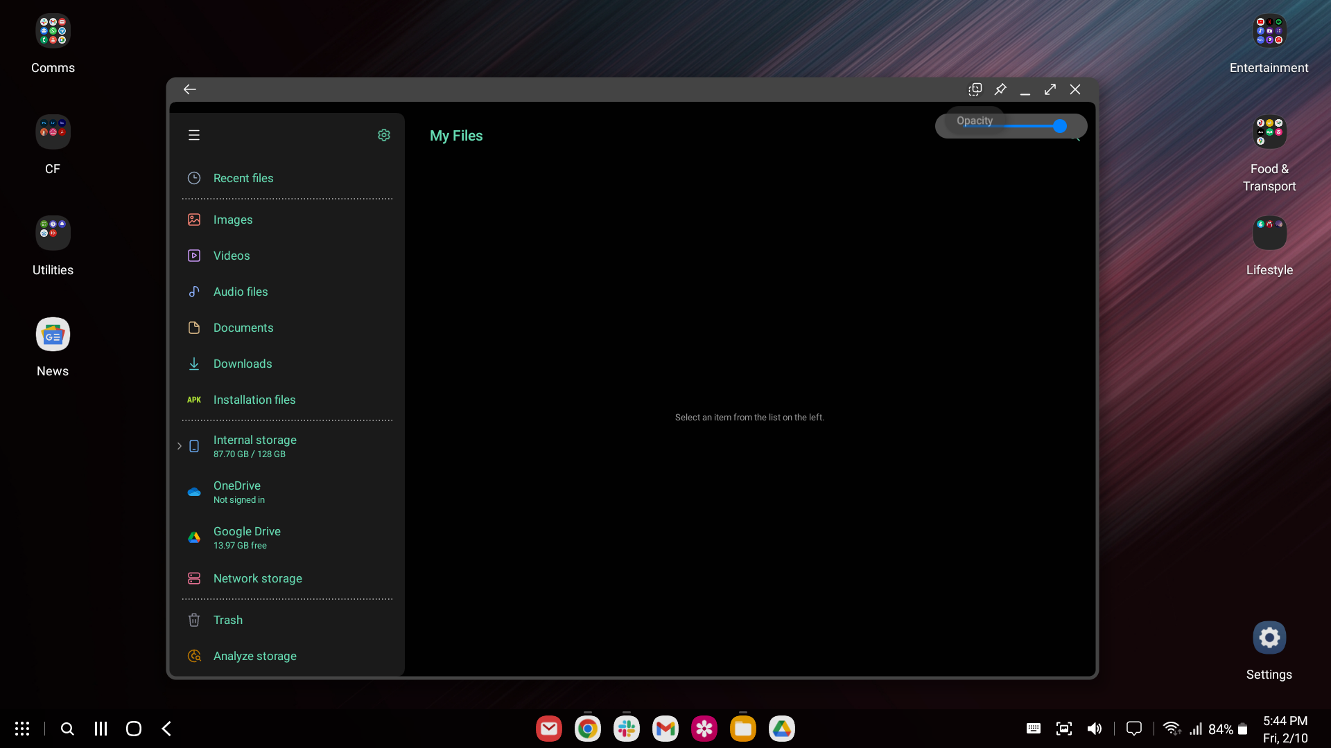Open the Entertainment app folder
The image size is (1331, 748).
click(1269, 31)
